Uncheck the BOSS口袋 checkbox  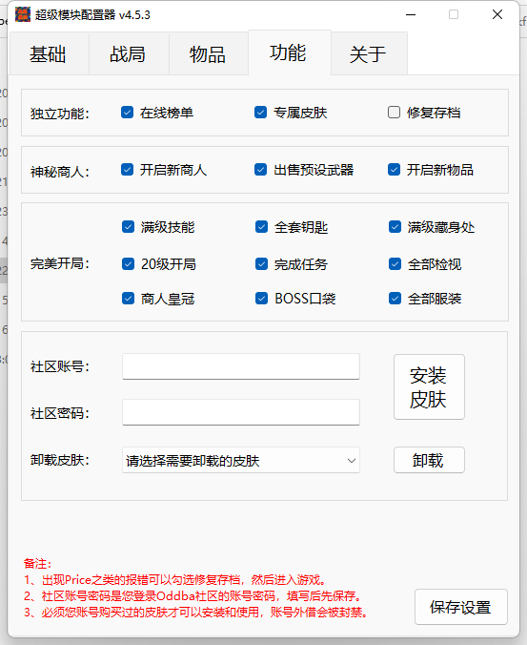point(262,299)
